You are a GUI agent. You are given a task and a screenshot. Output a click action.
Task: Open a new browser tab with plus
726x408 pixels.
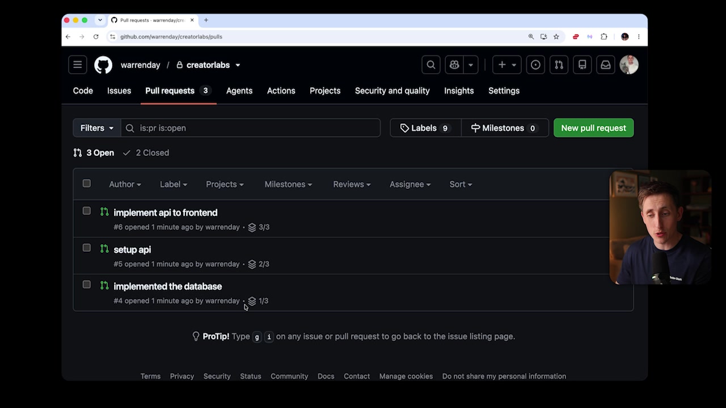[206, 20]
